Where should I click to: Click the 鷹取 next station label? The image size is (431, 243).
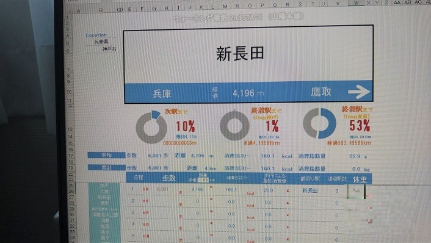(321, 92)
